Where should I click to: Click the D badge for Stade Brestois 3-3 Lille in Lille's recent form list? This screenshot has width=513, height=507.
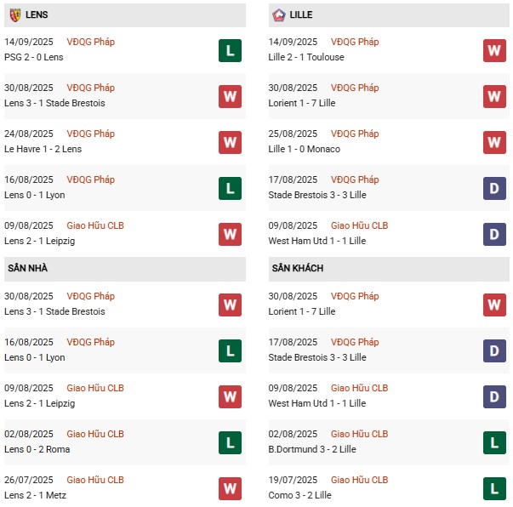pyautogui.click(x=494, y=188)
